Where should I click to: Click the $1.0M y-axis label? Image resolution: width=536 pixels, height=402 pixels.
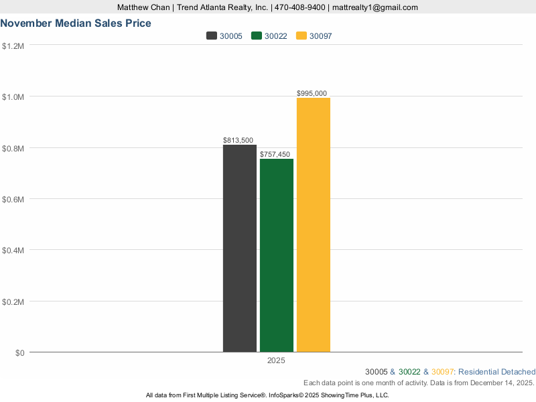[x=13, y=96]
